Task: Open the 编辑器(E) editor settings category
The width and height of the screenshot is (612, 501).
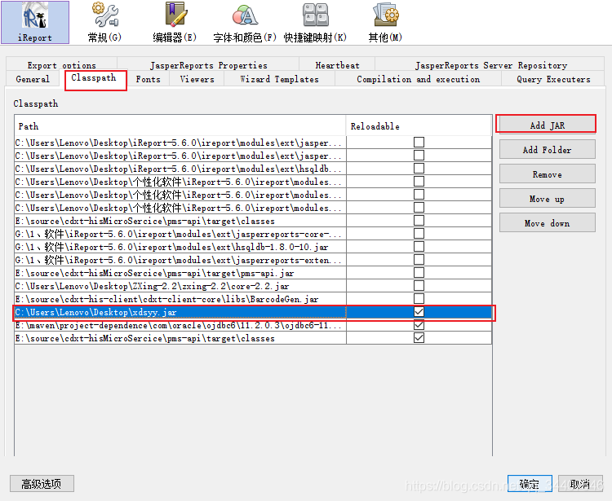Action: point(175,22)
